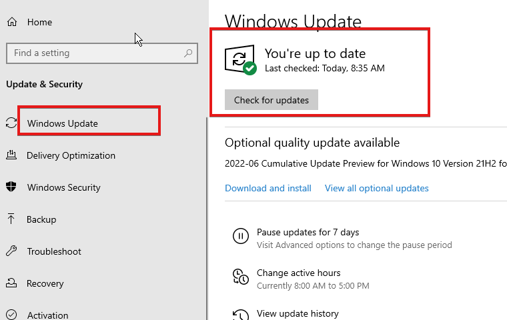Click the search magnifier icon
Screen dimensions: 507x320
point(188,53)
